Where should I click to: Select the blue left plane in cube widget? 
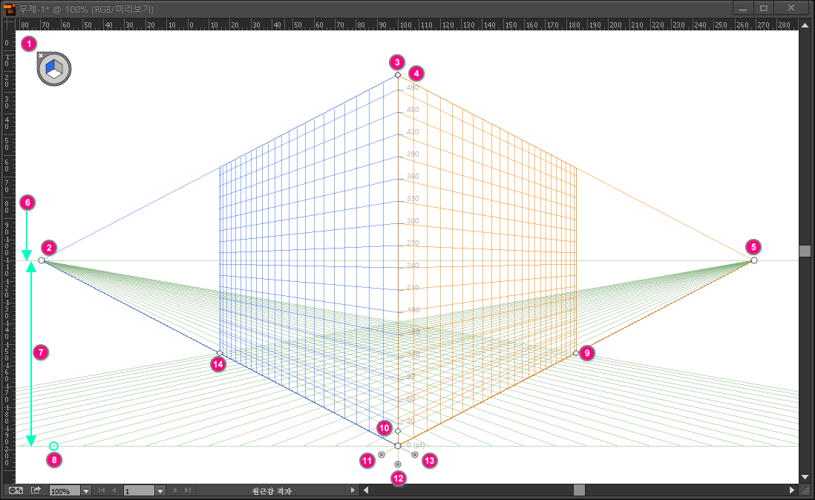click(x=50, y=68)
